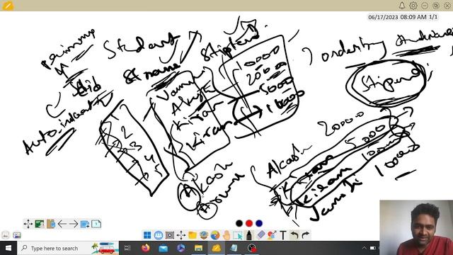The image size is (453, 255).
Task: Click the screenshot camera icon in the toolbar
Action: point(170,235)
